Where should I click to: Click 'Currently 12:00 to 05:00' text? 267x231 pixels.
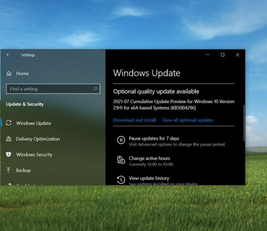click(x=151, y=164)
